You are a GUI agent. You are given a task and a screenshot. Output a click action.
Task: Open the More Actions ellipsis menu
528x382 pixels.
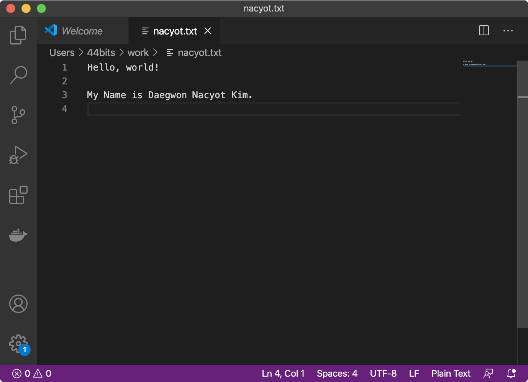pos(508,31)
